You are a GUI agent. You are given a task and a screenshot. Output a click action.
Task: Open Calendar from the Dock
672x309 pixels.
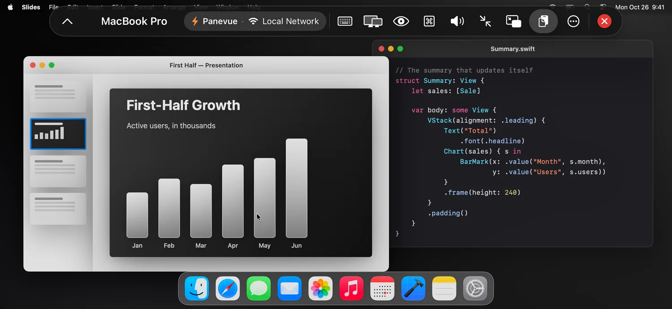coord(382,288)
